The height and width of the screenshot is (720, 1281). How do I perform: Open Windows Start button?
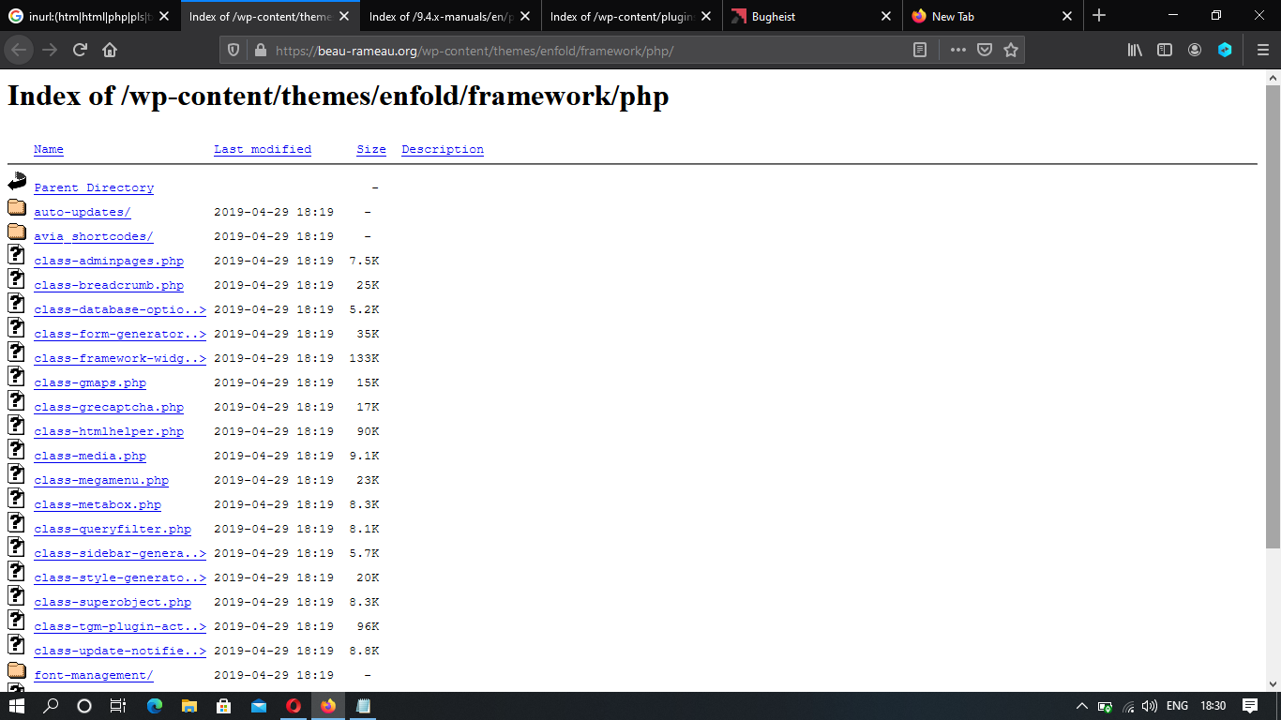click(18, 706)
